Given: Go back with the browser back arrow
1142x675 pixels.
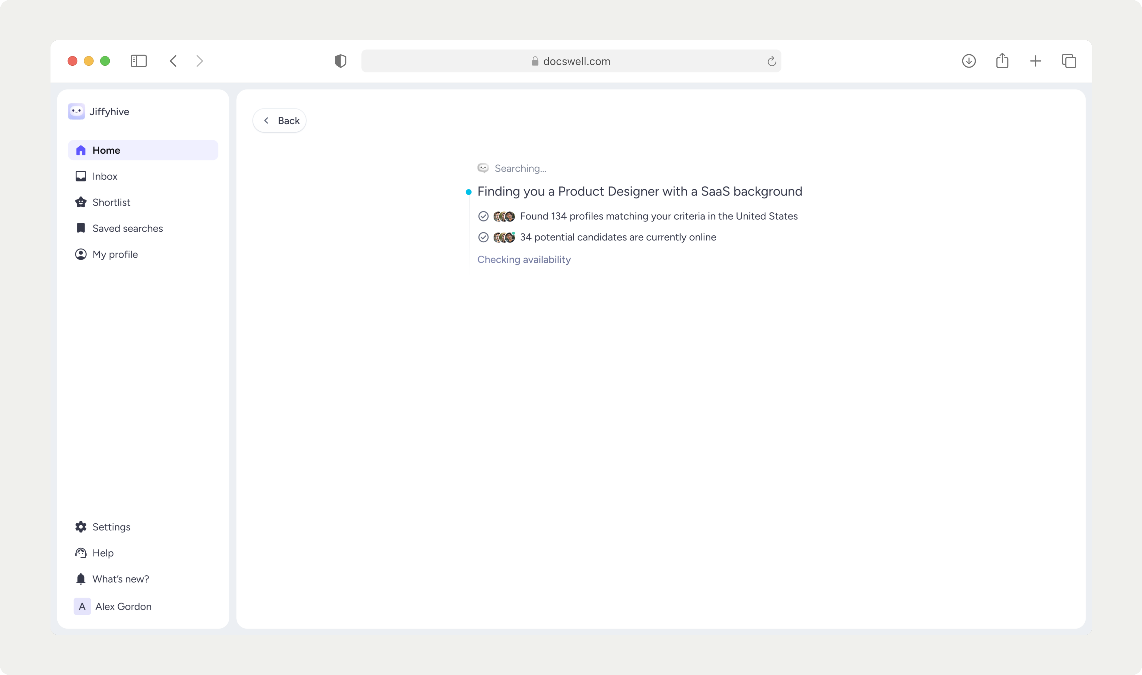Looking at the screenshot, I should pyautogui.click(x=173, y=61).
